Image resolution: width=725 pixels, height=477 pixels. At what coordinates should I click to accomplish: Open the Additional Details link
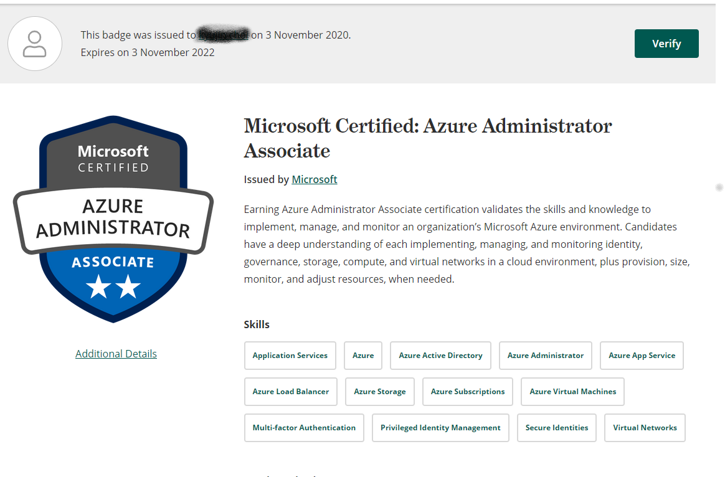click(x=116, y=354)
